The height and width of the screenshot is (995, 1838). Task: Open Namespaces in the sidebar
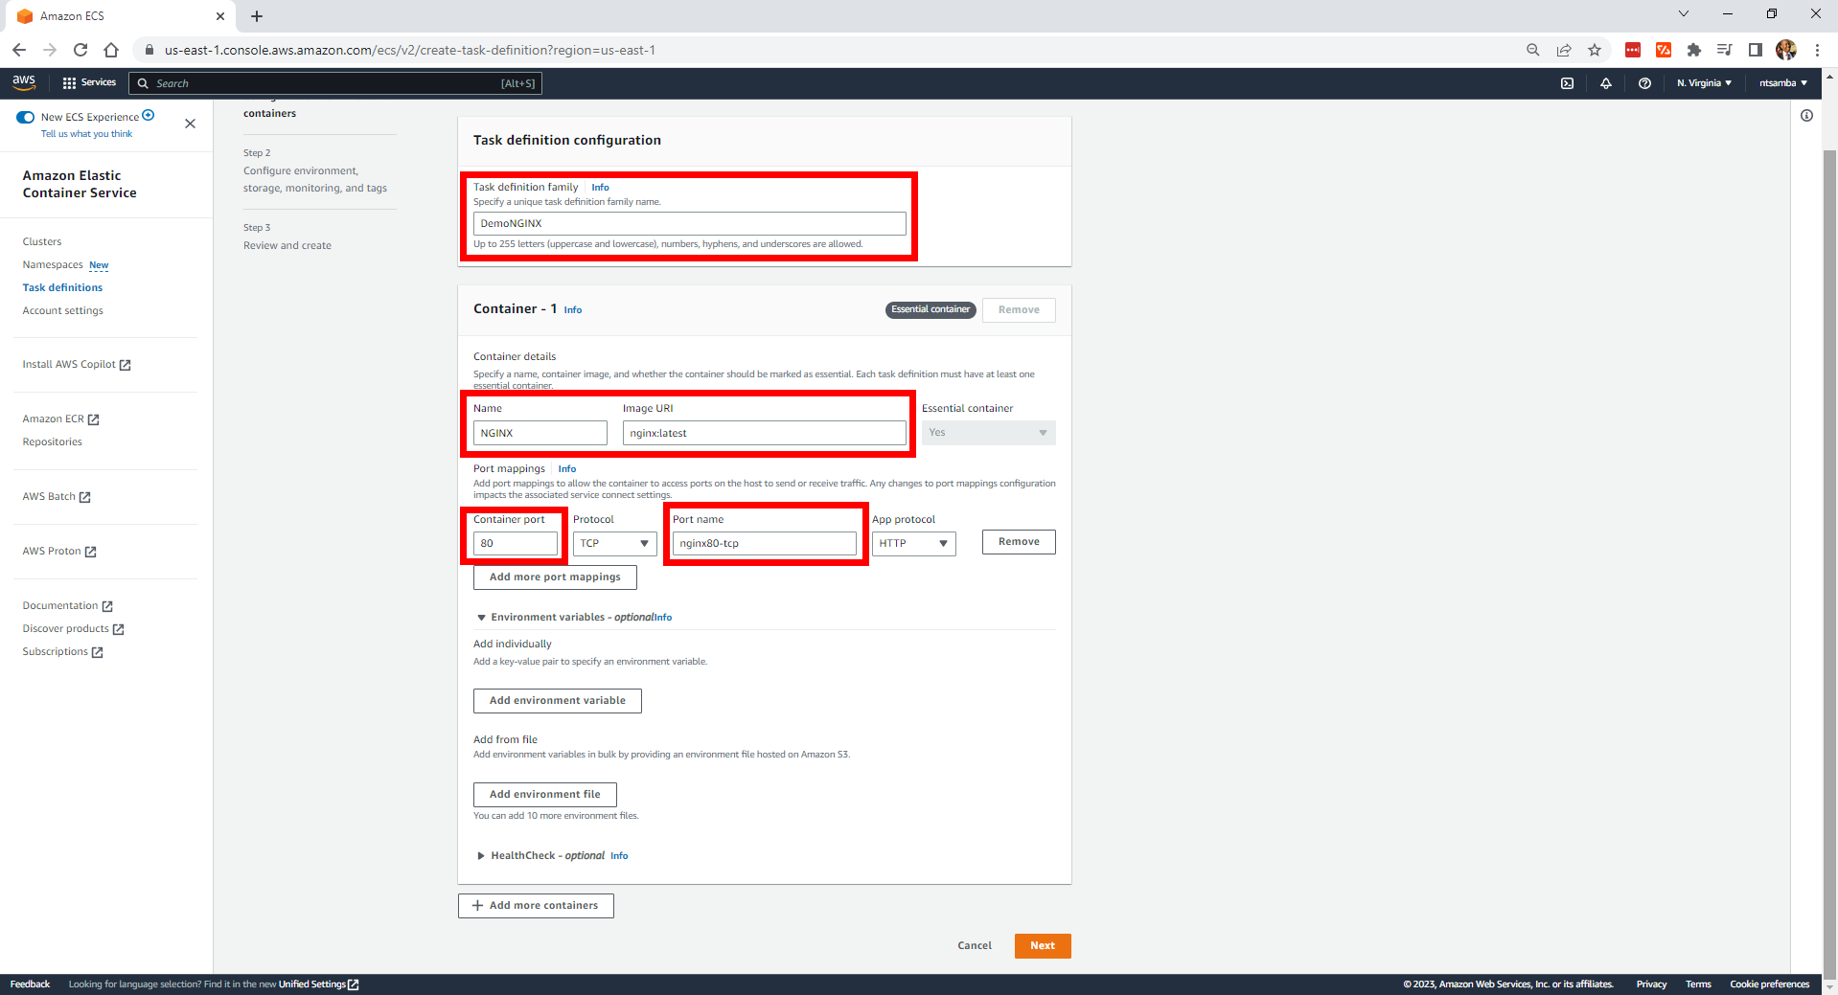53,264
